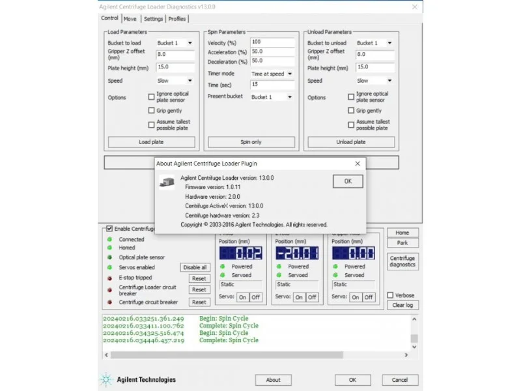Screen dimensions: 521x391
Task: Click the Centrifuge circuit breaker red indicator
Action: point(109,302)
